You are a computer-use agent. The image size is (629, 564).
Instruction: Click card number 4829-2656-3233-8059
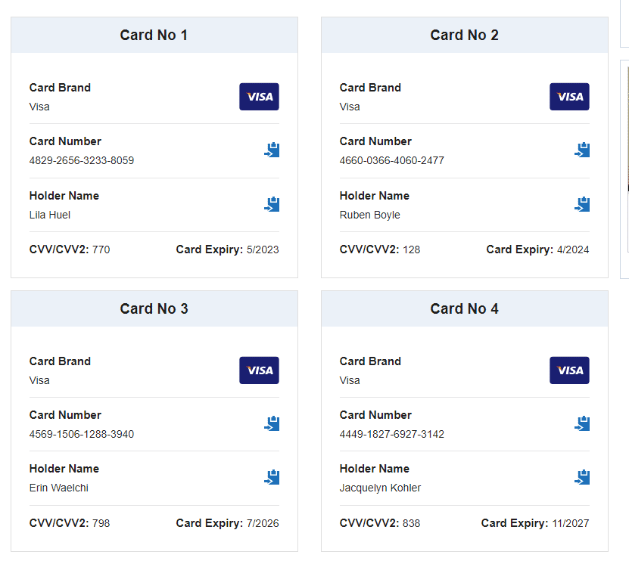pyautogui.click(x=82, y=160)
